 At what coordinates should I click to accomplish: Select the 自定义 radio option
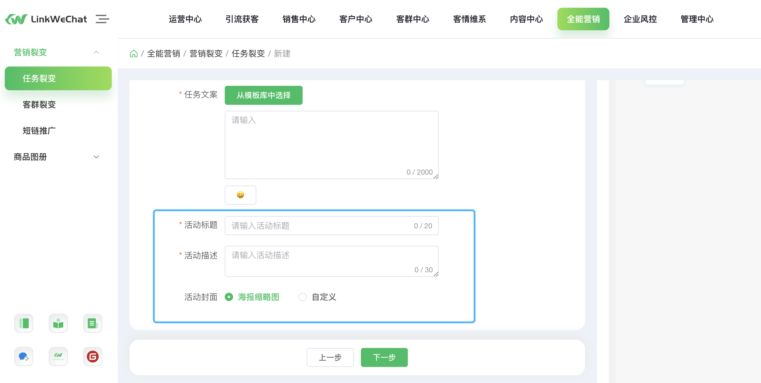(x=303, y=297)
